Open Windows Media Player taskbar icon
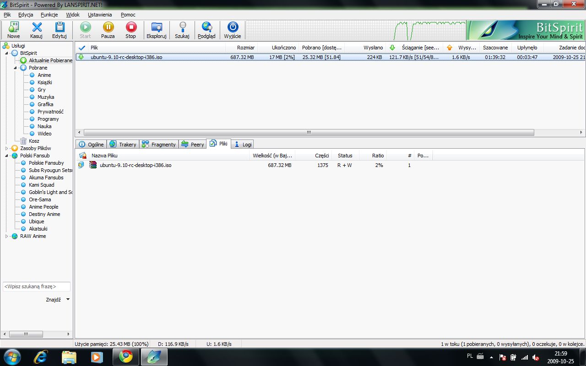Viewport: 586px width, 366px height. click(x=97, y=356)
